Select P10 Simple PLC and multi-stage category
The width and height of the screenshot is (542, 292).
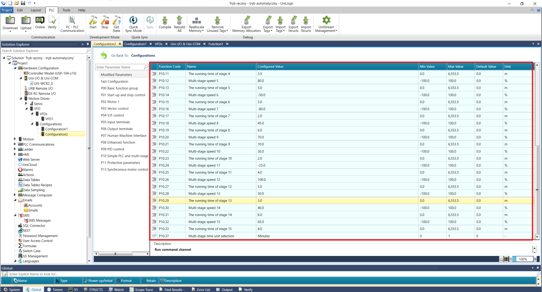click(x=124, y=156)
